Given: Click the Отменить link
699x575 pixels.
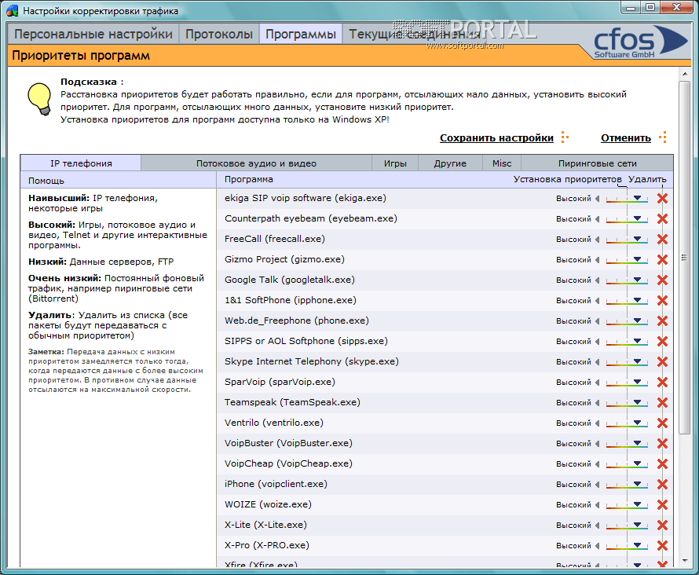Looking at the screenshot, I should pos(626,138).
